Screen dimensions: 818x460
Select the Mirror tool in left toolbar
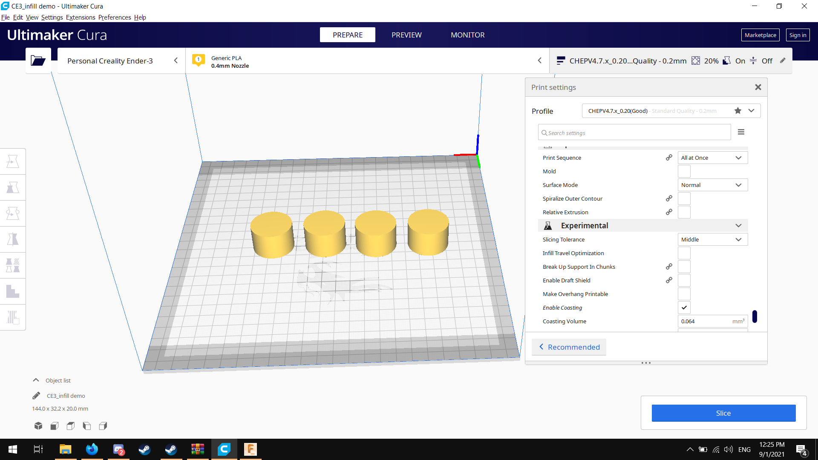click(x=13, y=239)
